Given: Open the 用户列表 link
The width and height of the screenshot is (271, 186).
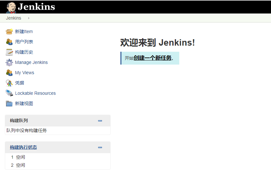Looking at the screenshot, I should [x=24, y=42].
